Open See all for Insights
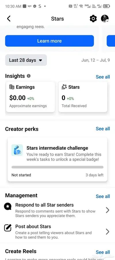The image size is (115, 260). [x=103, y=77]
